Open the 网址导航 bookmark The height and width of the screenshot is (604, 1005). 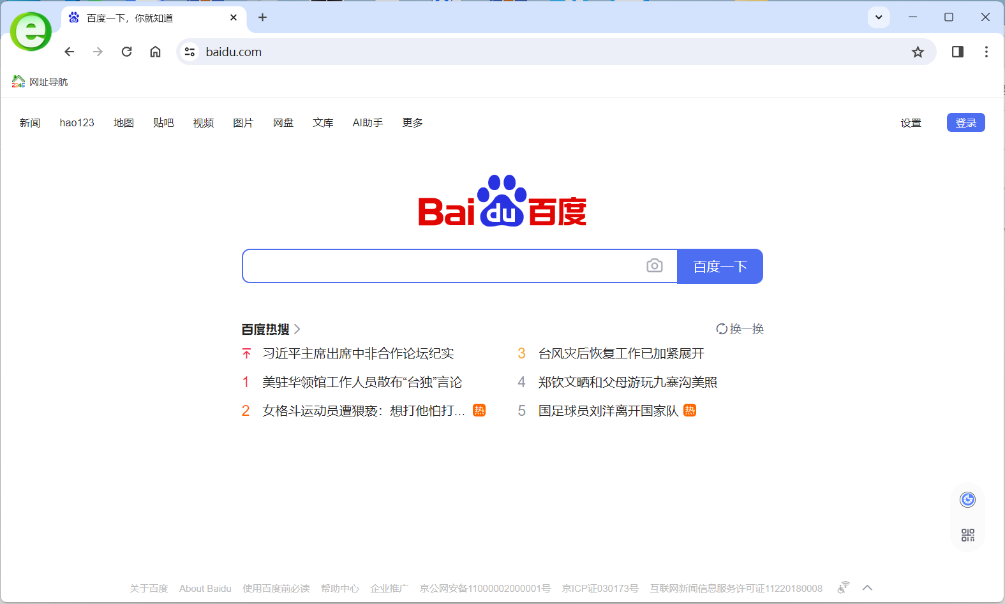pos(40,82)
